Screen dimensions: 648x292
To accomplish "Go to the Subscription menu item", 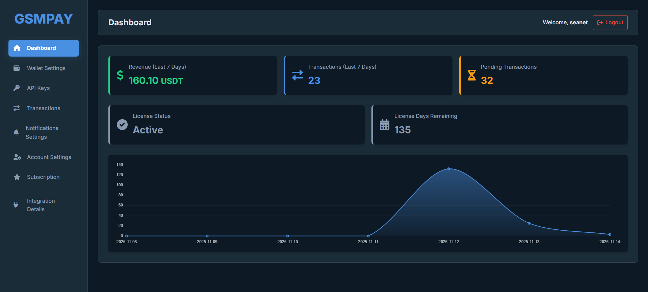I will [x=43, y=177].
